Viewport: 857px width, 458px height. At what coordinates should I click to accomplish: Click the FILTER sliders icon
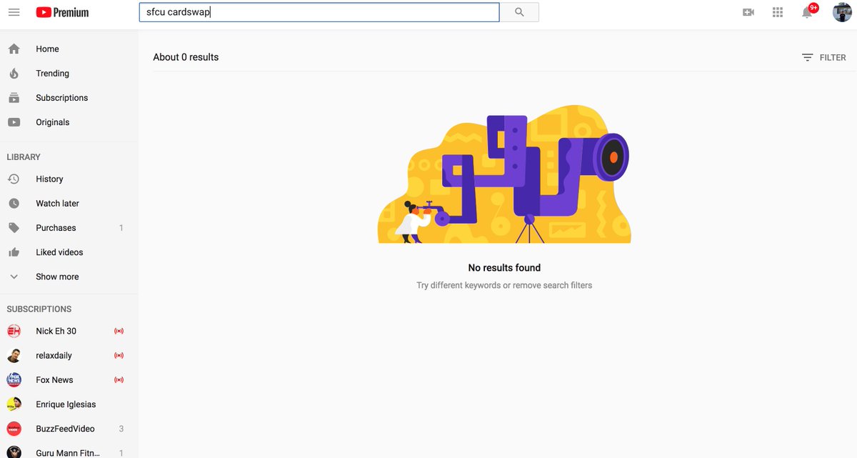point(807,58)
